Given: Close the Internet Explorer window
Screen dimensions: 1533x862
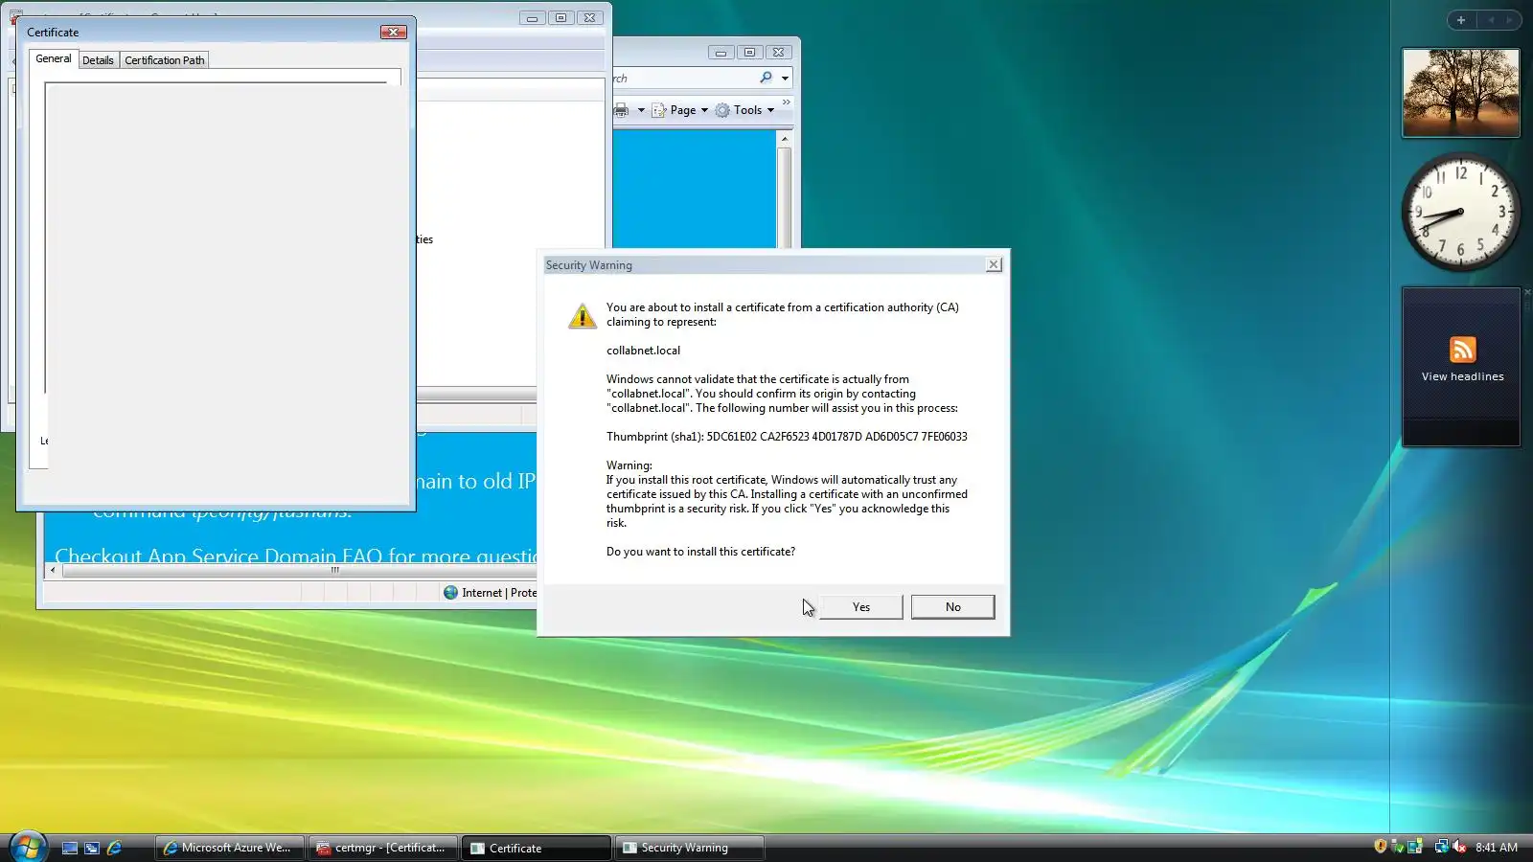Looking at the screenshot, I should tap(779, 52).
